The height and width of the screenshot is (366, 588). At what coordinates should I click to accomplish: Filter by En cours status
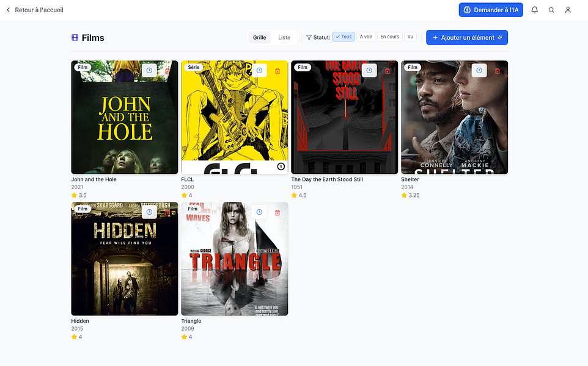click(389, 37)
